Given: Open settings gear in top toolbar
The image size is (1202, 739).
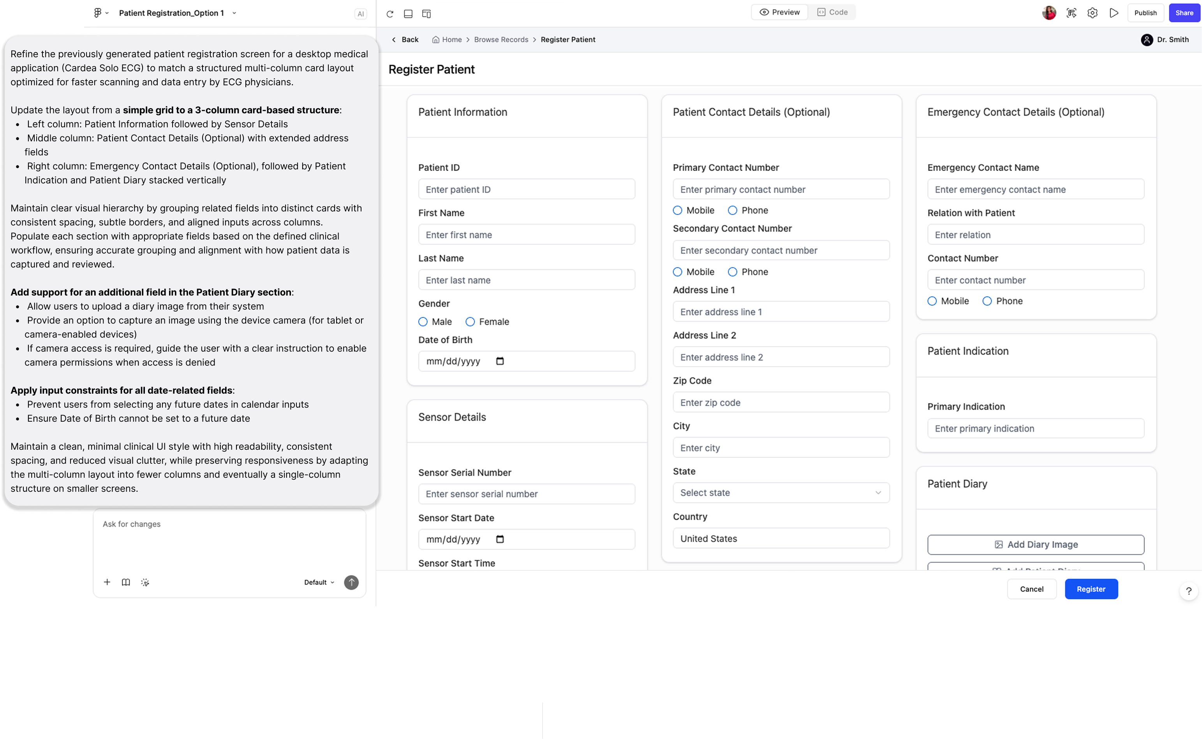Looking at the screenshot, I should point(1093,13).
